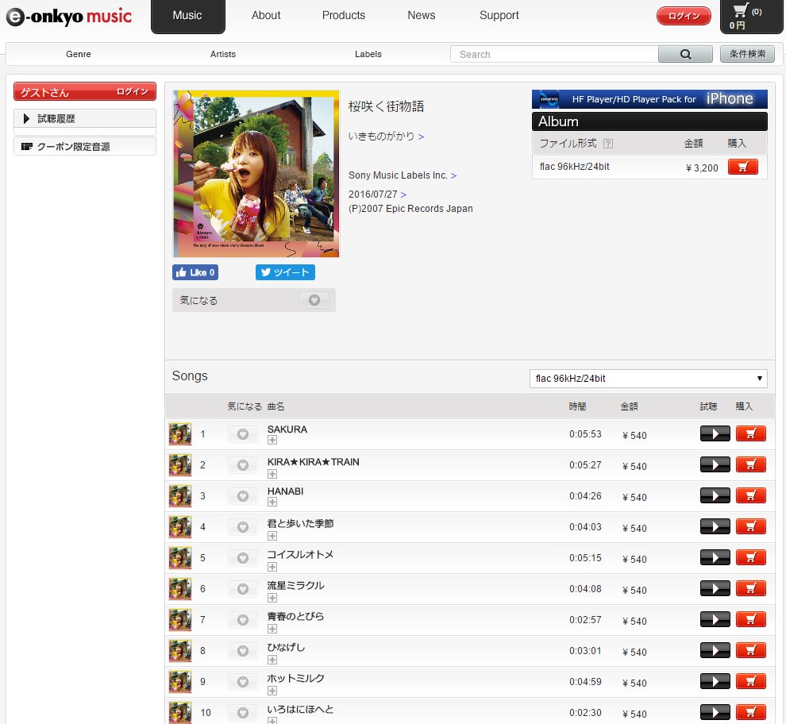
Task: Open クーポン限定音源 sidebar link
Action: [85, 146]
